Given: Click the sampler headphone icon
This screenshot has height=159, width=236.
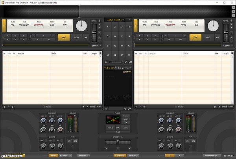Looking at the screenshot, I should (x=126, y=62).
